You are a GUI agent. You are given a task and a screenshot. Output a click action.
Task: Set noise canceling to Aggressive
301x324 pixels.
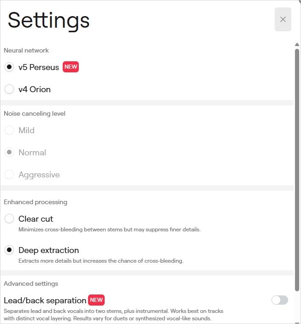pos(9,175)
